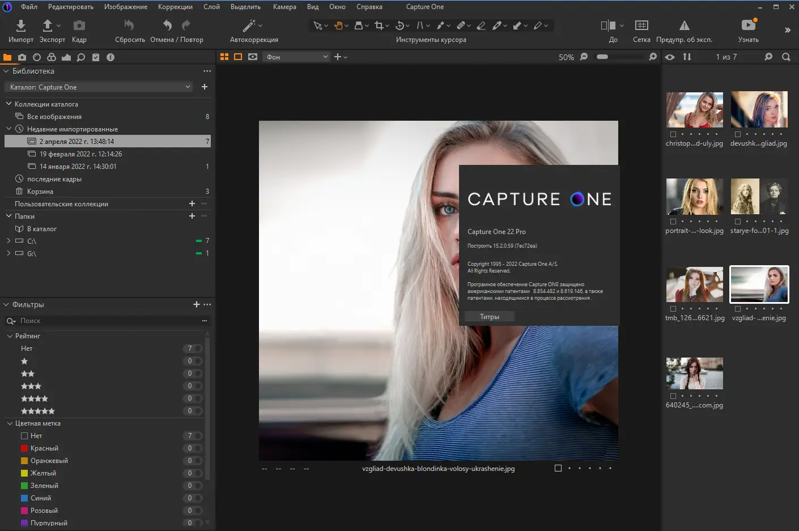Viewport: 799px width, 531px height.
Task: Open the Каталог: Capture One dropdown
Action: point(100,87)
